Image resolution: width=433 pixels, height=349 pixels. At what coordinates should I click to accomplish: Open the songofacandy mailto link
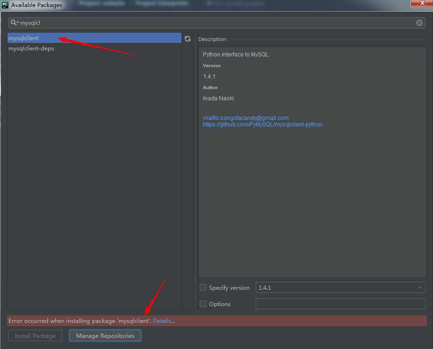(246, 118)
